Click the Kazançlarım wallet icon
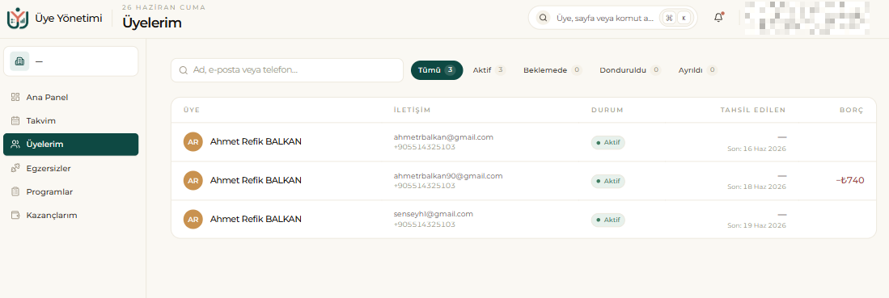The image size is (889, 298). [x=16, y=216]
